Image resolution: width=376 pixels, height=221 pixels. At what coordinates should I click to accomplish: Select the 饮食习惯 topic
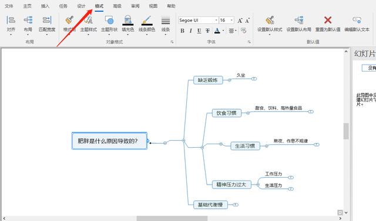tap(227, 113)
